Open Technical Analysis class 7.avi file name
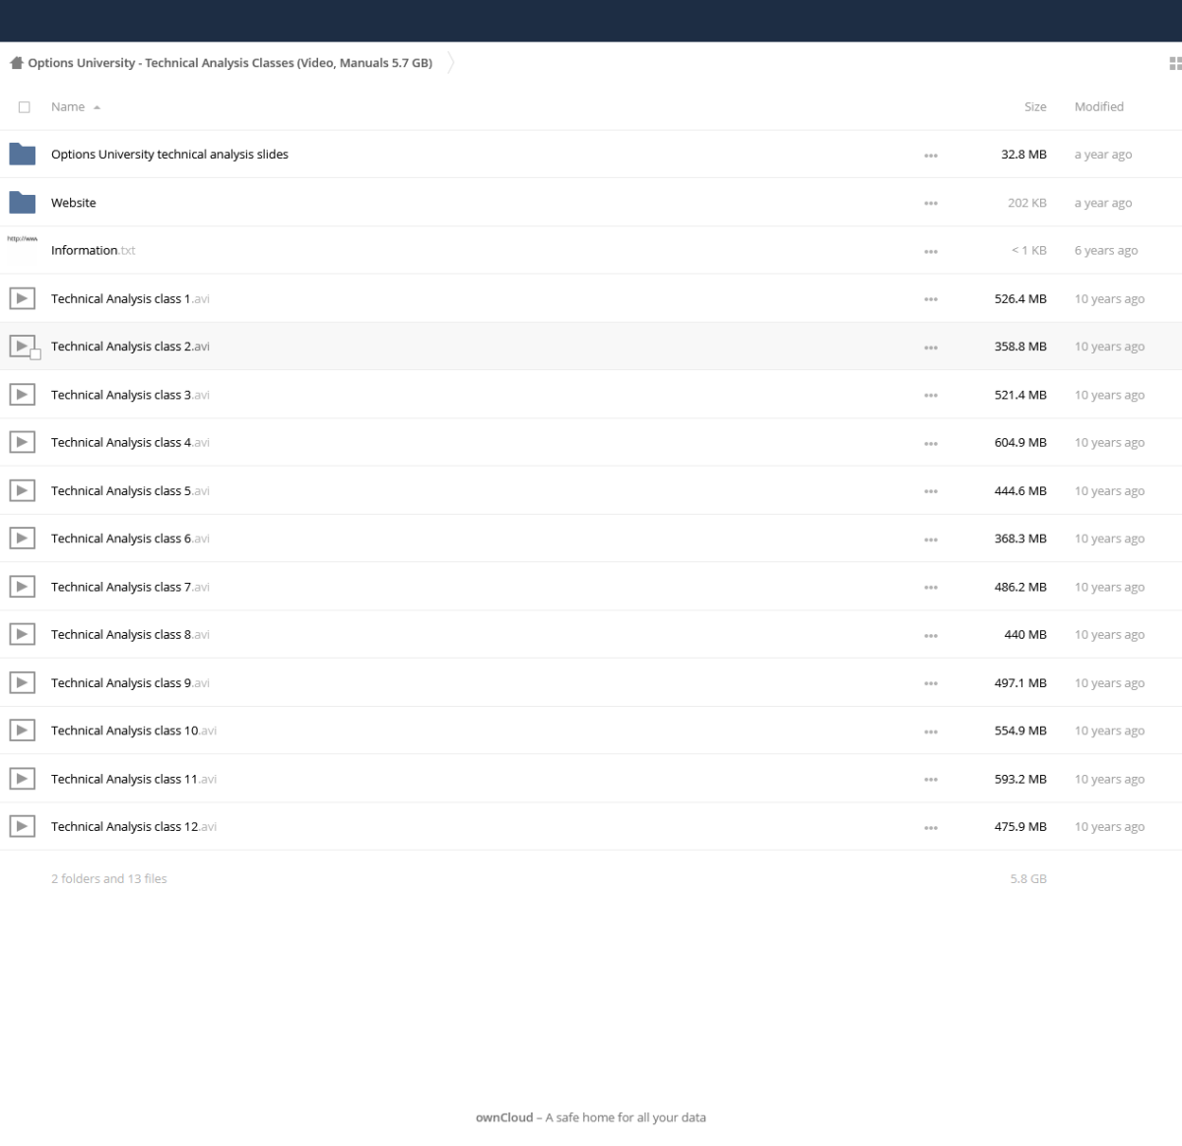The height and width of the screenshot is (1146, 1182). pos(130,587)
